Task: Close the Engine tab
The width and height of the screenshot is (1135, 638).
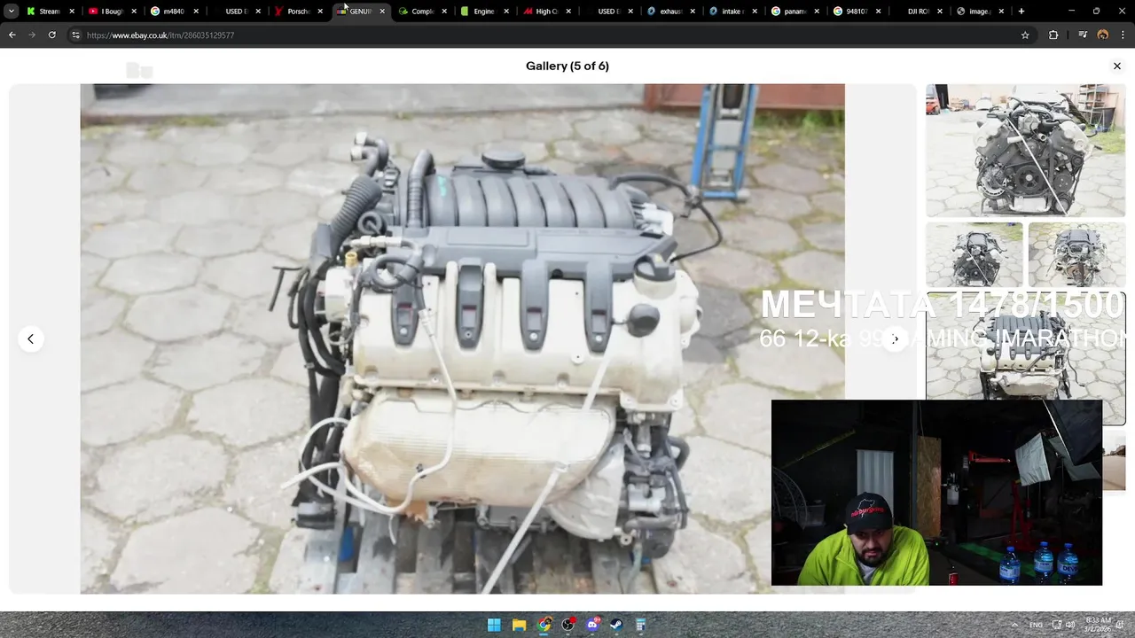Action: pyautogui.click(x=506, y=12)
